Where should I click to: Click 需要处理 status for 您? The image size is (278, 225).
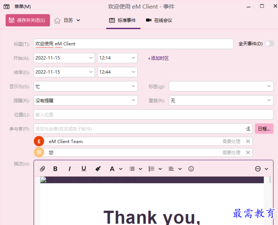(x=231, y=153)
